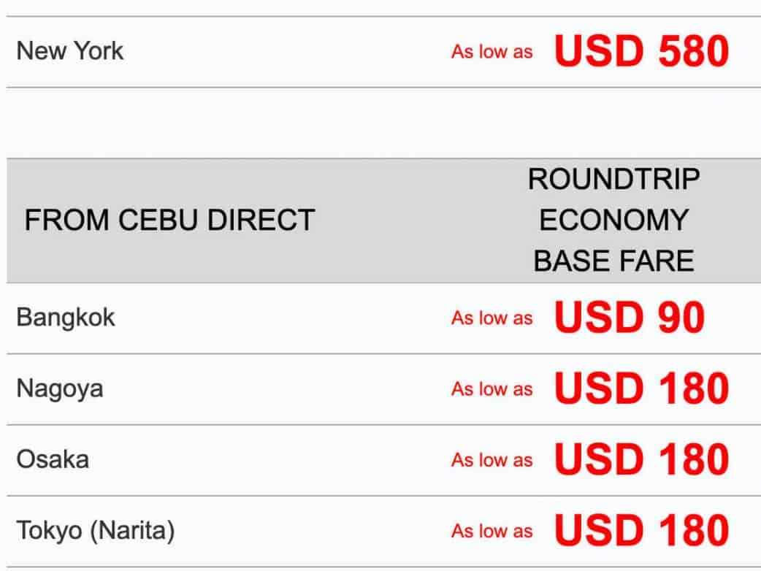
Task: Select the Tokyo (Narita) destination label
Action: tap(96, 531)
